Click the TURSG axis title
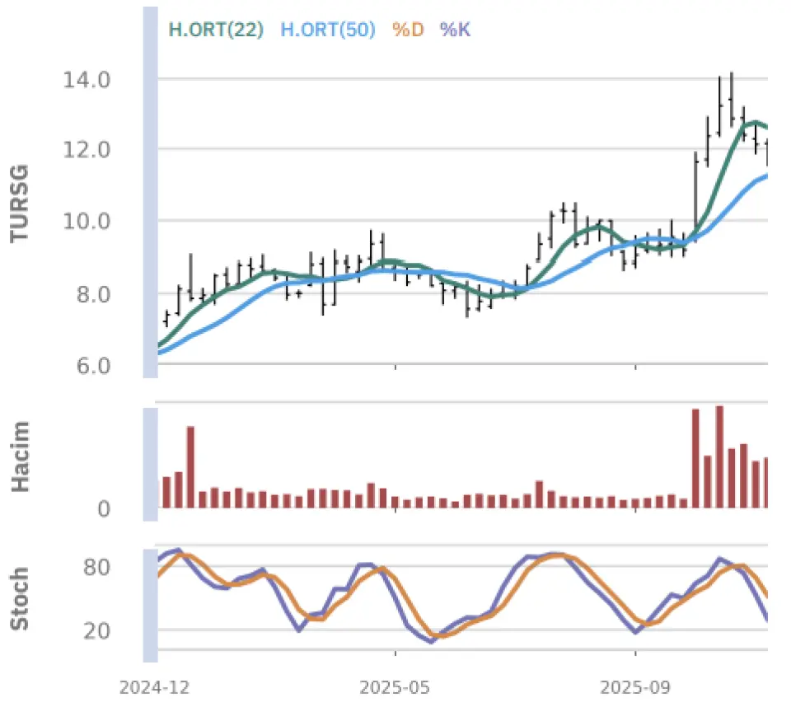The width and height of the screenshot is (791, 707). click(20, 203)
